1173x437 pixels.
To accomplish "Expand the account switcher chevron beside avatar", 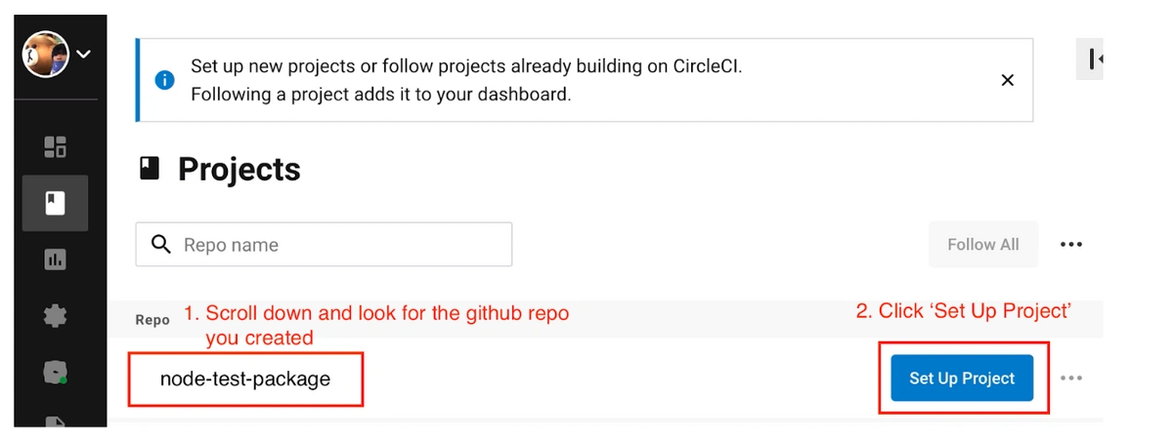I will click(83, 55).
